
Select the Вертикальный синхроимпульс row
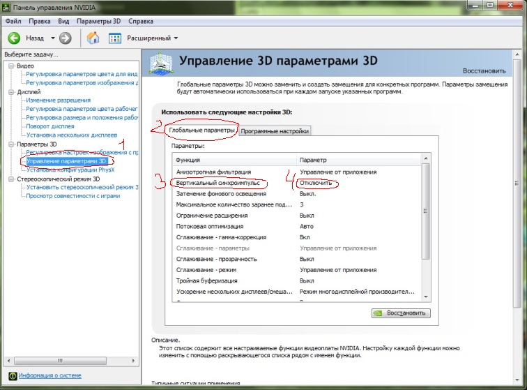pyautogui.click(x=297, y=183)
